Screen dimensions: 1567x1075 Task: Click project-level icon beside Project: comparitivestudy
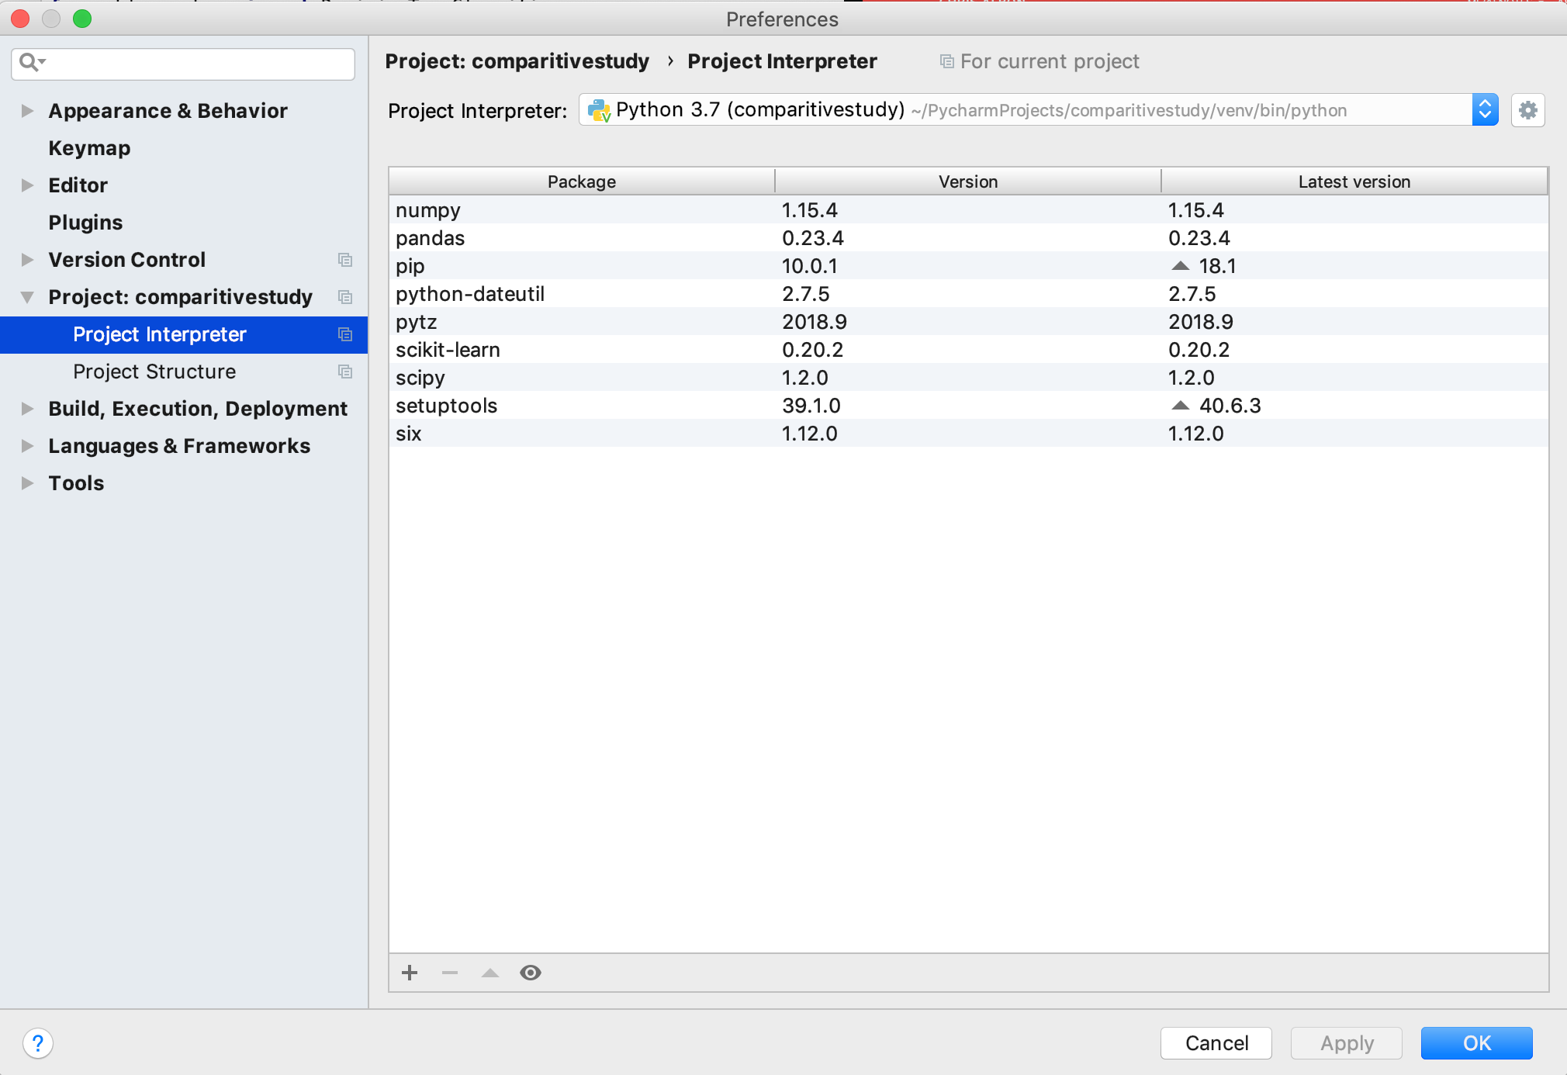(x=345, y=297)
